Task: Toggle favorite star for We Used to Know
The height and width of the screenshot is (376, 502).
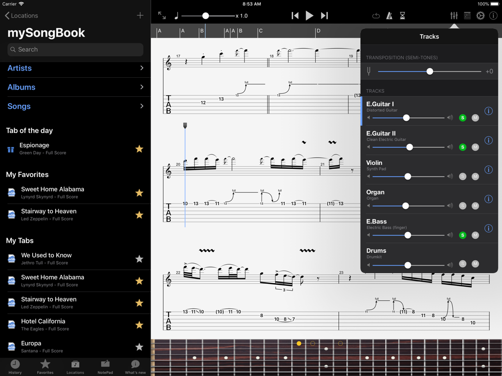Action: [139, 259]
